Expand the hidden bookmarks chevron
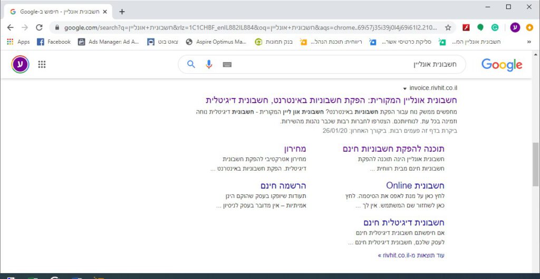The height and width of the screenshot is (279, 540). coord(529,42)
